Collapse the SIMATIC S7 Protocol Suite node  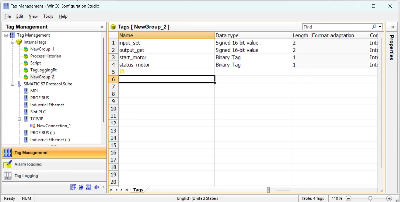(x=13, y=84)
